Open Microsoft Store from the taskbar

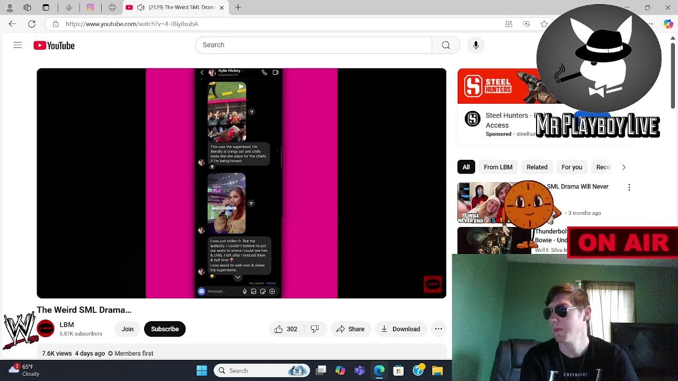coord(398,370)
